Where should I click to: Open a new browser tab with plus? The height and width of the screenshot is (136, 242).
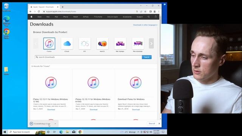pos(63,7)
